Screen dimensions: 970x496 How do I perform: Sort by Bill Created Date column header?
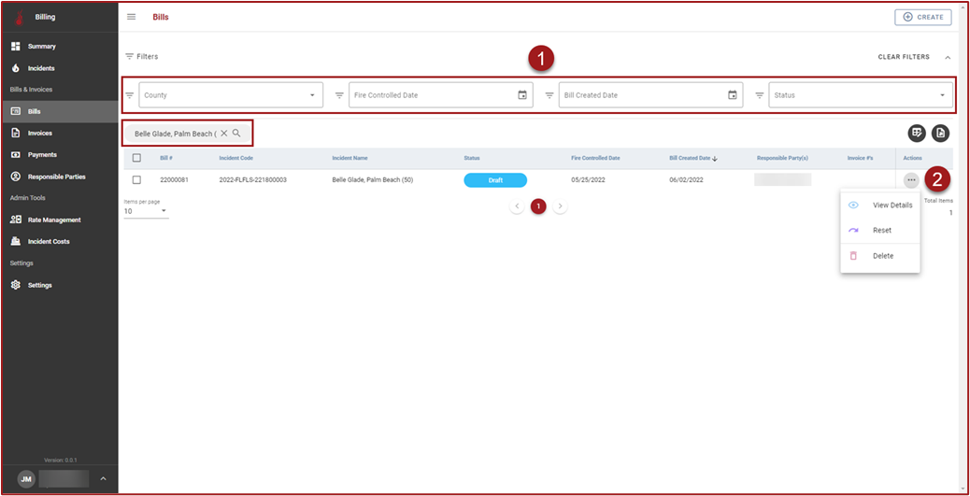[690, 158]
